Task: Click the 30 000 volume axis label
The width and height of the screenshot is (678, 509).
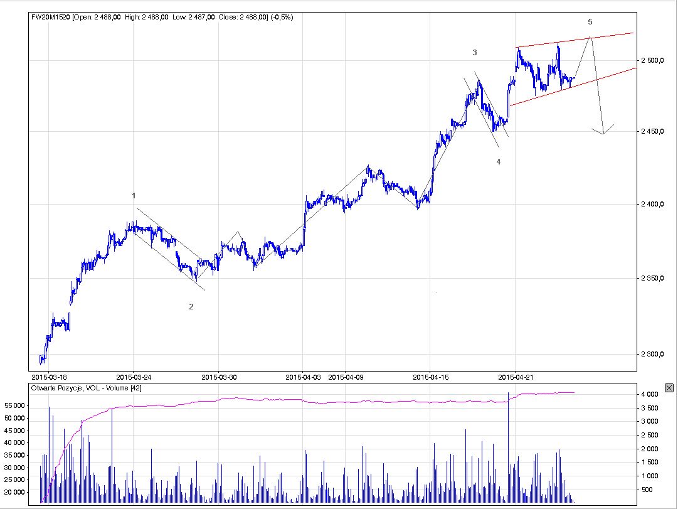Action: [x=14, y=468]
